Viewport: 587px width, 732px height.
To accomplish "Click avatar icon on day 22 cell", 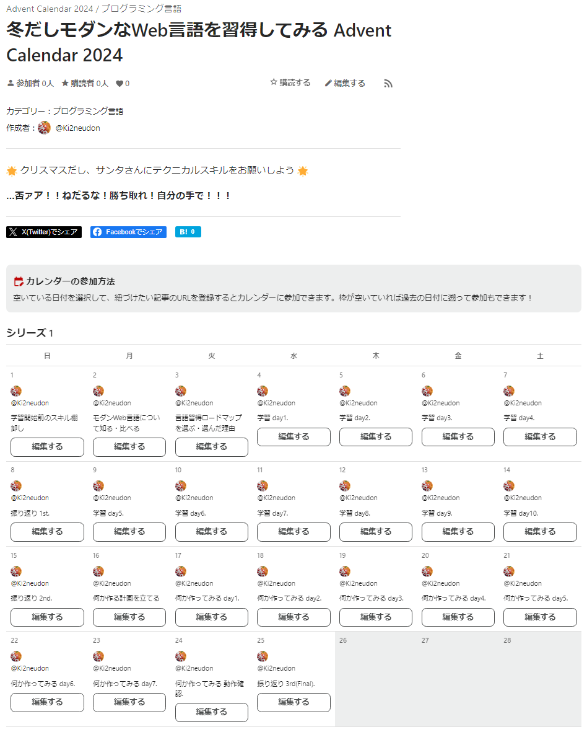I will pyautogui.click(x=16, y=656).
